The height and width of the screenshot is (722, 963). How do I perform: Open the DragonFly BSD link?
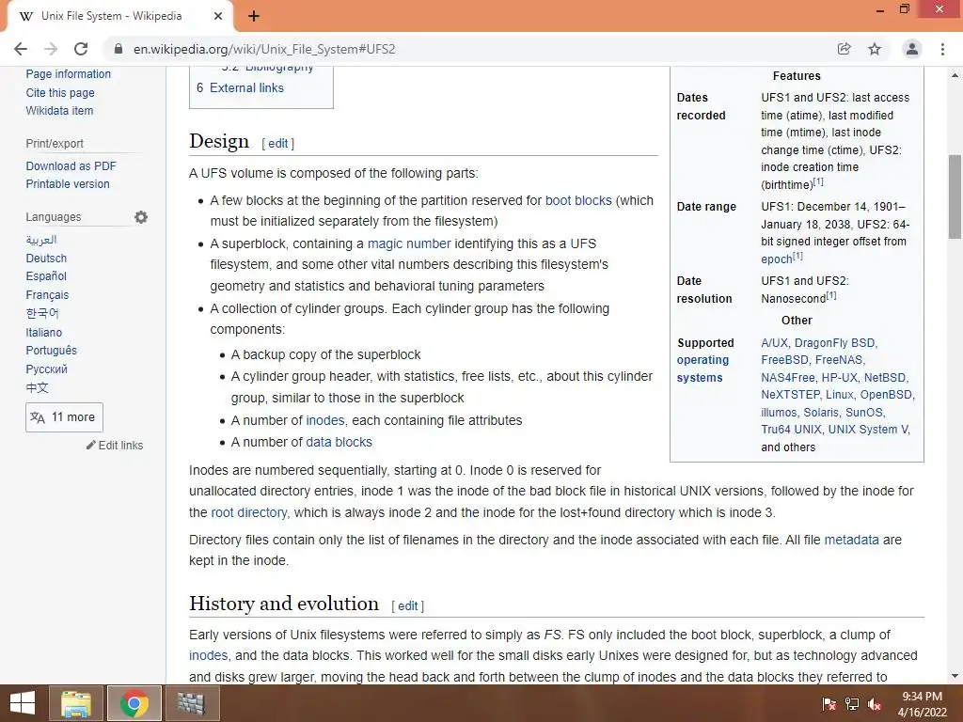[834, 342]
